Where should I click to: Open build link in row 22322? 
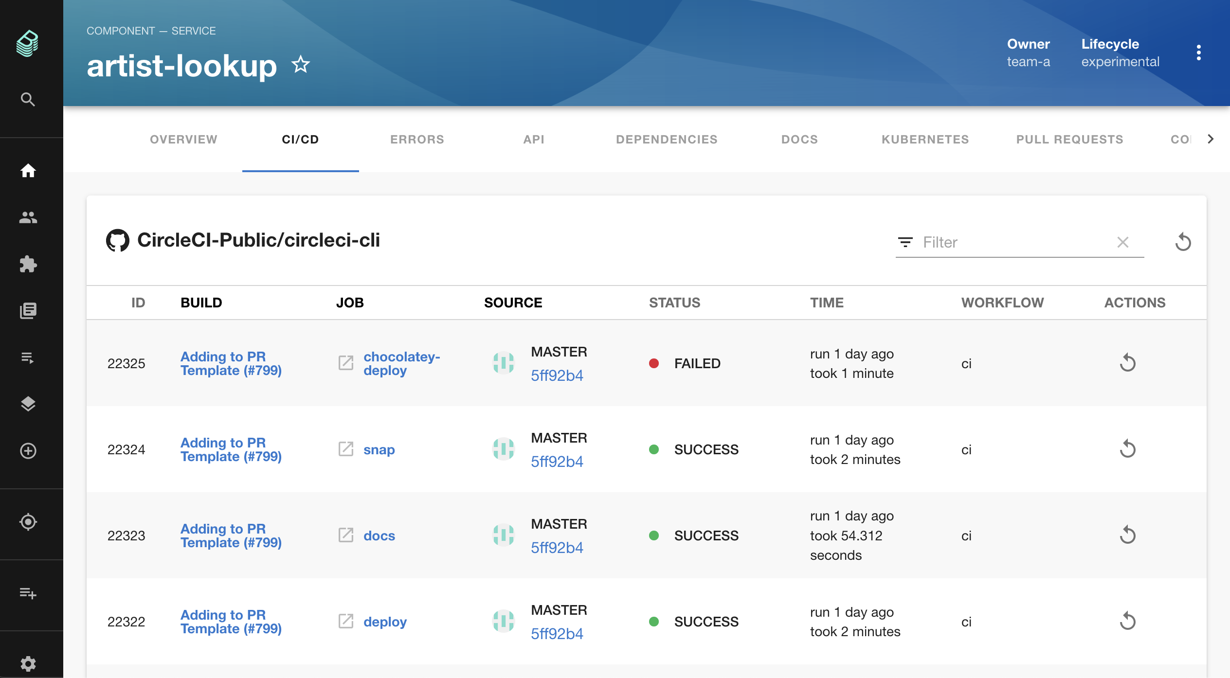point(231,622)
